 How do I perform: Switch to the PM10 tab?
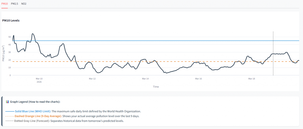[x=5, y=4]
